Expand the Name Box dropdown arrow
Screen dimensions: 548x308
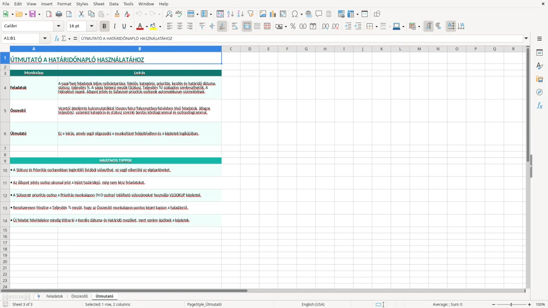click(45, 38)
